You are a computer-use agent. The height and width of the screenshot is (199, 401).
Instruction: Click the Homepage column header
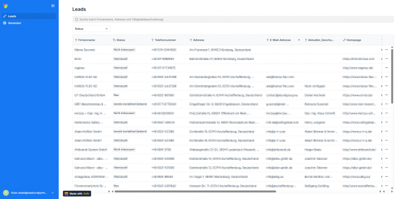[x=354, y=40]
